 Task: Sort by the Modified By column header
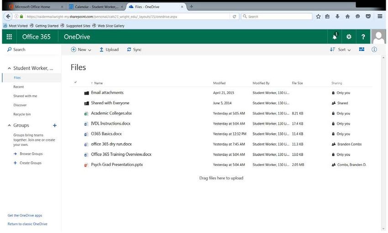coord(261,83)
